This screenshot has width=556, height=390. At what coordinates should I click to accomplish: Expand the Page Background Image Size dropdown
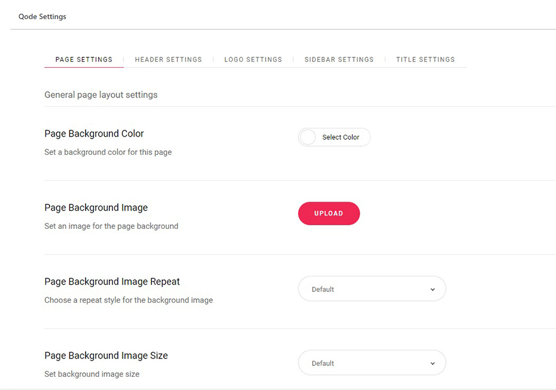point(372,362)
